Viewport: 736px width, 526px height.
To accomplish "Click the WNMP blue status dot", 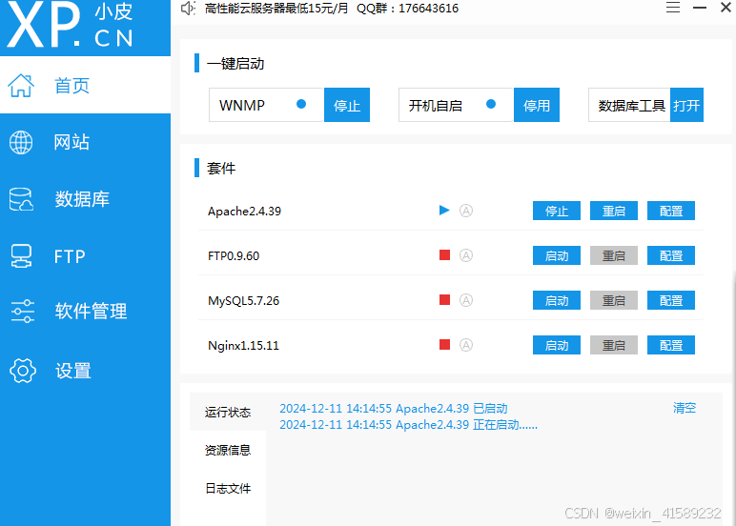I will [301, 104].
